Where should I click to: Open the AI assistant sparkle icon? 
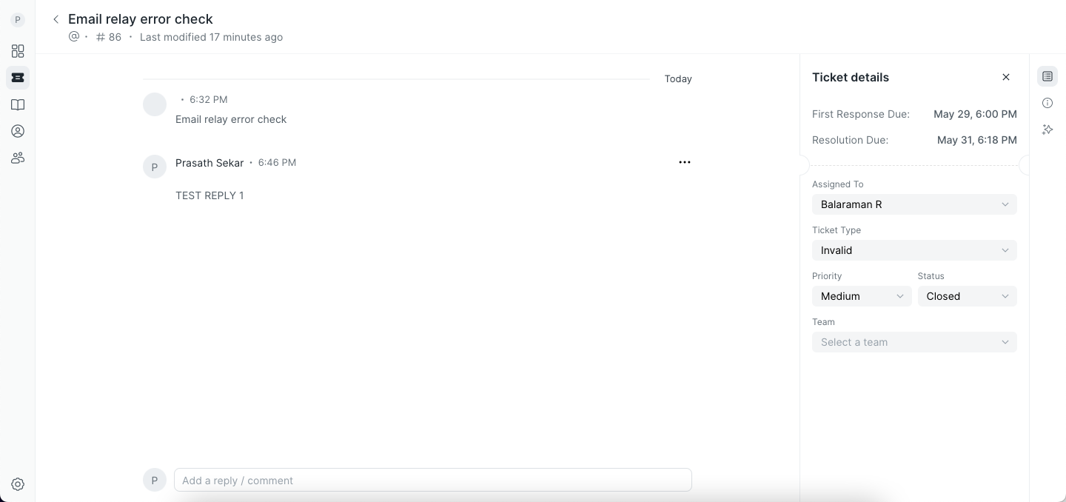tap(1047, 130)
